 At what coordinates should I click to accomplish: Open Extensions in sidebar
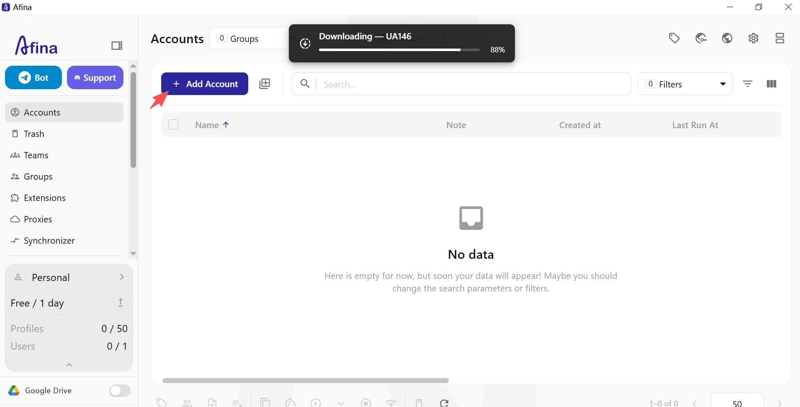[x=64, y=198]
